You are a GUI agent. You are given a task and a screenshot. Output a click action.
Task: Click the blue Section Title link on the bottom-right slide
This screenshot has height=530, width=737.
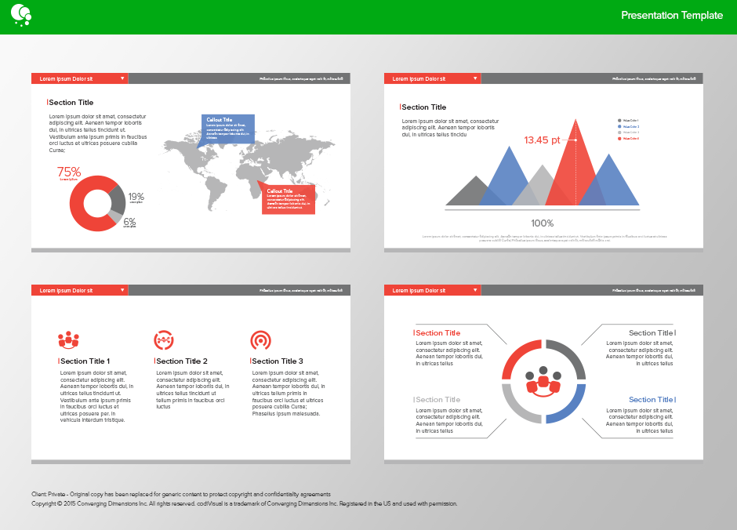[652, 400]
